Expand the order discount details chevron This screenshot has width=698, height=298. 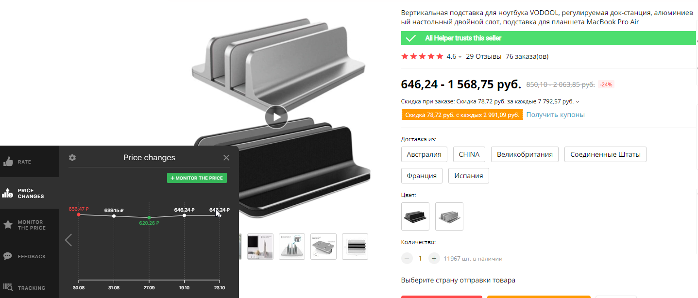pyautogui.click(x=578, y=102)
